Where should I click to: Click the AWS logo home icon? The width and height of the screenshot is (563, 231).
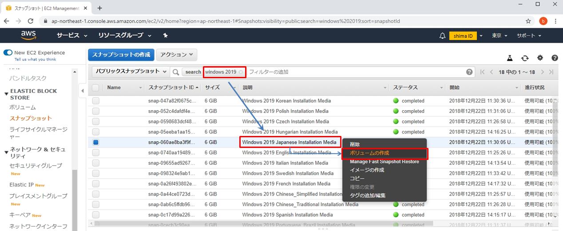pos(28,35)
